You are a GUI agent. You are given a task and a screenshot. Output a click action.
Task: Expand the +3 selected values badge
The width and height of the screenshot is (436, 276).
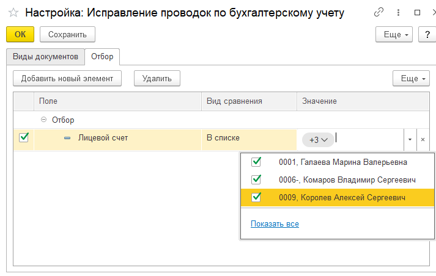click(x=318, y=140)
